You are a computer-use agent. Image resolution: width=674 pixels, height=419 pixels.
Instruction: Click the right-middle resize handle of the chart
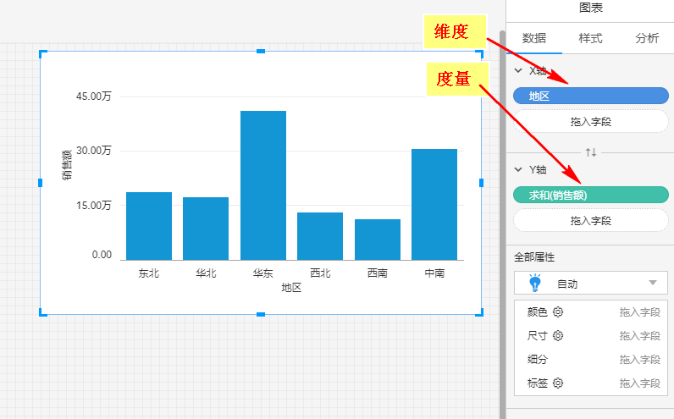(x=482, y=183)
